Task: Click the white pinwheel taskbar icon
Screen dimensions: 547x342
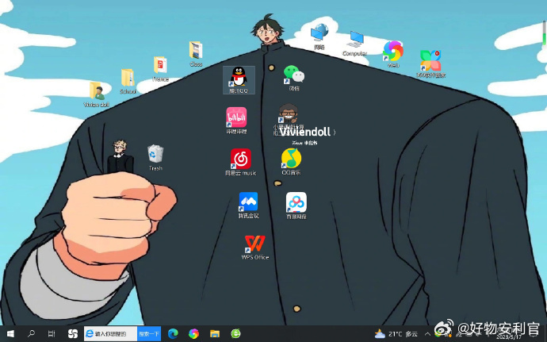Action: click(x=73, y=334)
